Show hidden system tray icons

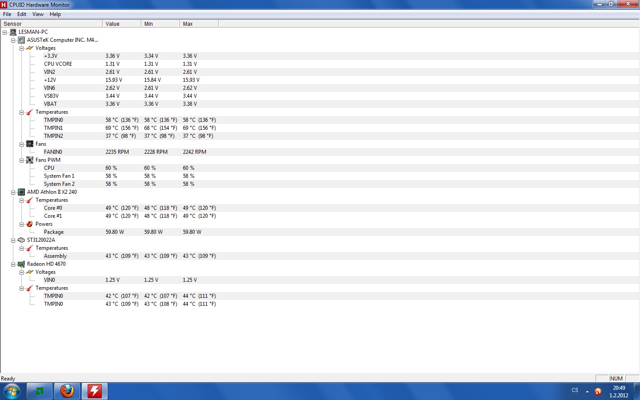coord(587,392)
